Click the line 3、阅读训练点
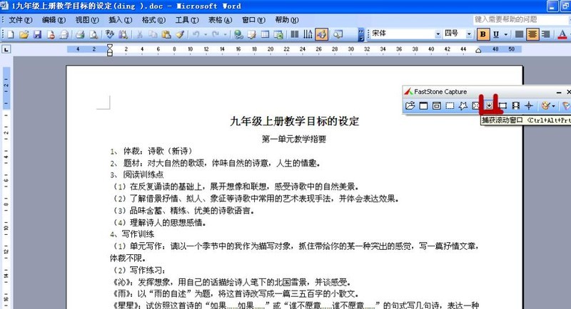Viewport: 571px width, 309px height. pyautogui.click(x=137, y=174)
